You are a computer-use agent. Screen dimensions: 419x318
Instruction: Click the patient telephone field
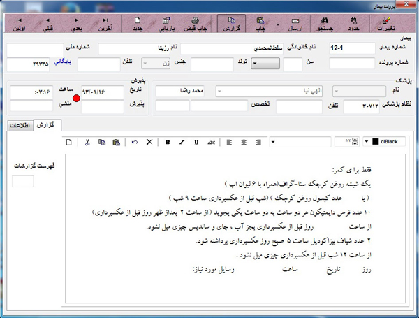99,64
